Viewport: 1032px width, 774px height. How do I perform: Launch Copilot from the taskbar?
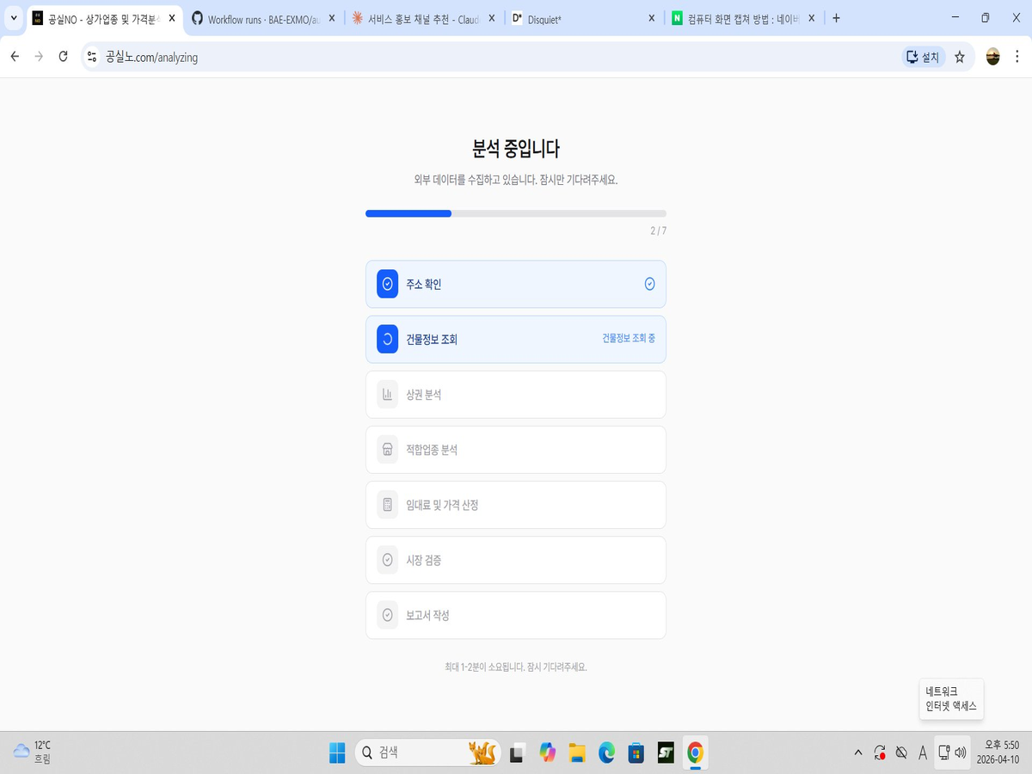547,752
